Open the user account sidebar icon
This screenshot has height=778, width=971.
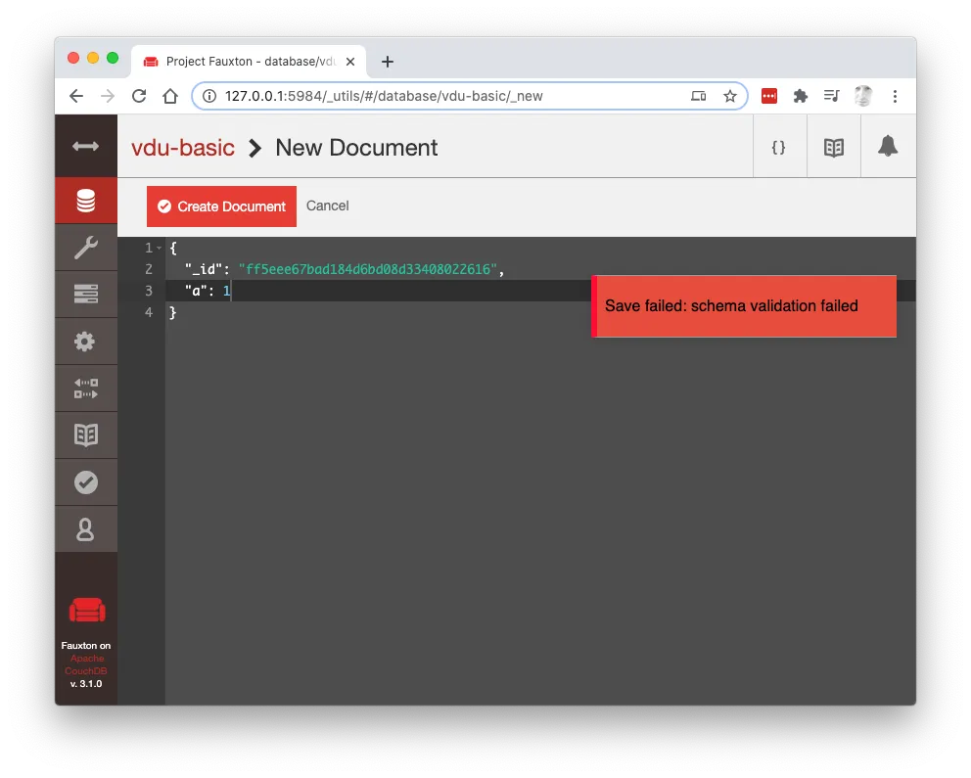click(x=85, y=529)
